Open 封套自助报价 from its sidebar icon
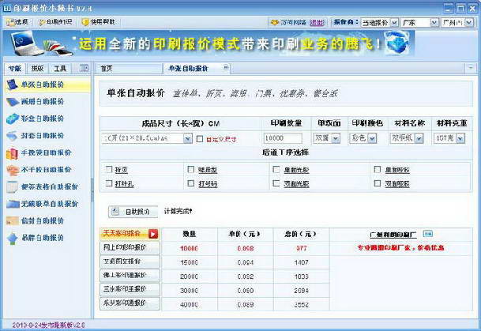This screenshot has height=331, width=481. [x=12, y=136]
